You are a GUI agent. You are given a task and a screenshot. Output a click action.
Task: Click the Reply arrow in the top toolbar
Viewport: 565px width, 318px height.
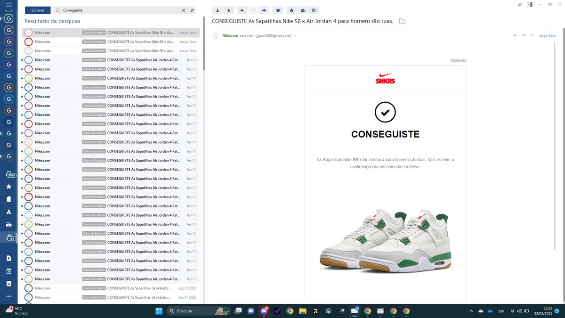242,10
